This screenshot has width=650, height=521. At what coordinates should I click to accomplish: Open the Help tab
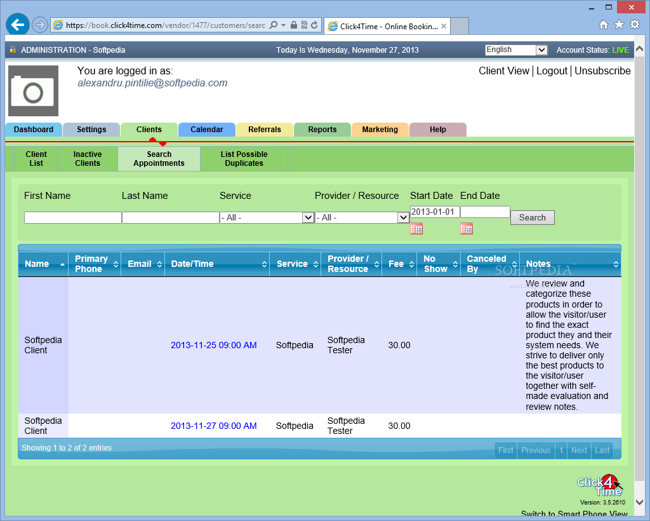coord(438,130)
